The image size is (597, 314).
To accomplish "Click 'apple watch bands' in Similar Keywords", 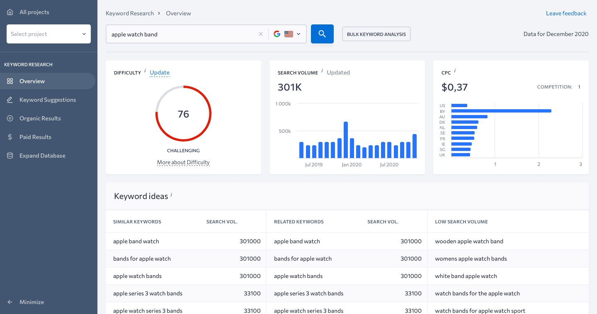I will point(137,276).
